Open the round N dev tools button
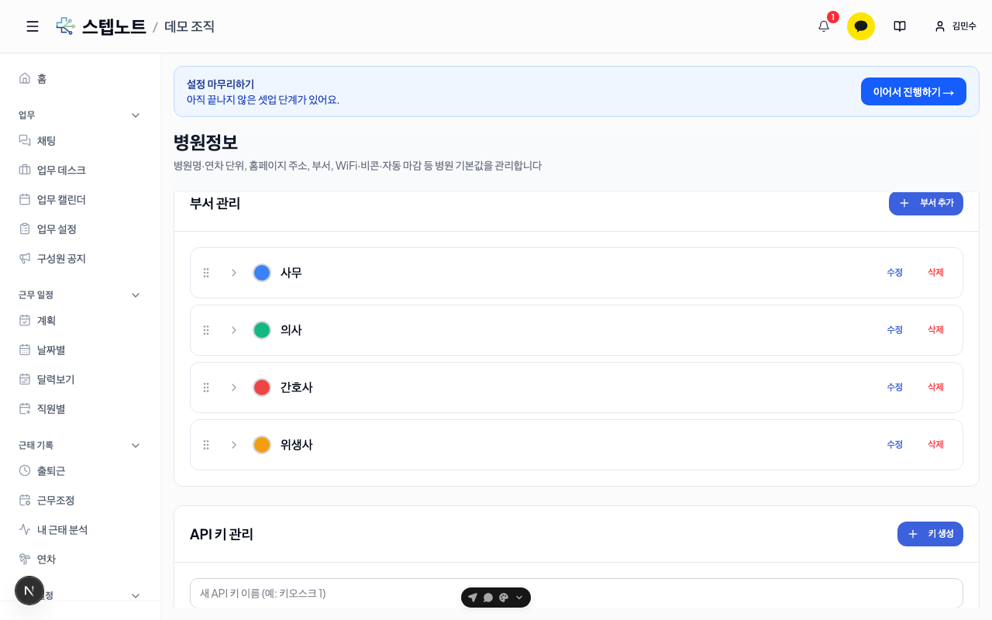 [x=29, y=591]
